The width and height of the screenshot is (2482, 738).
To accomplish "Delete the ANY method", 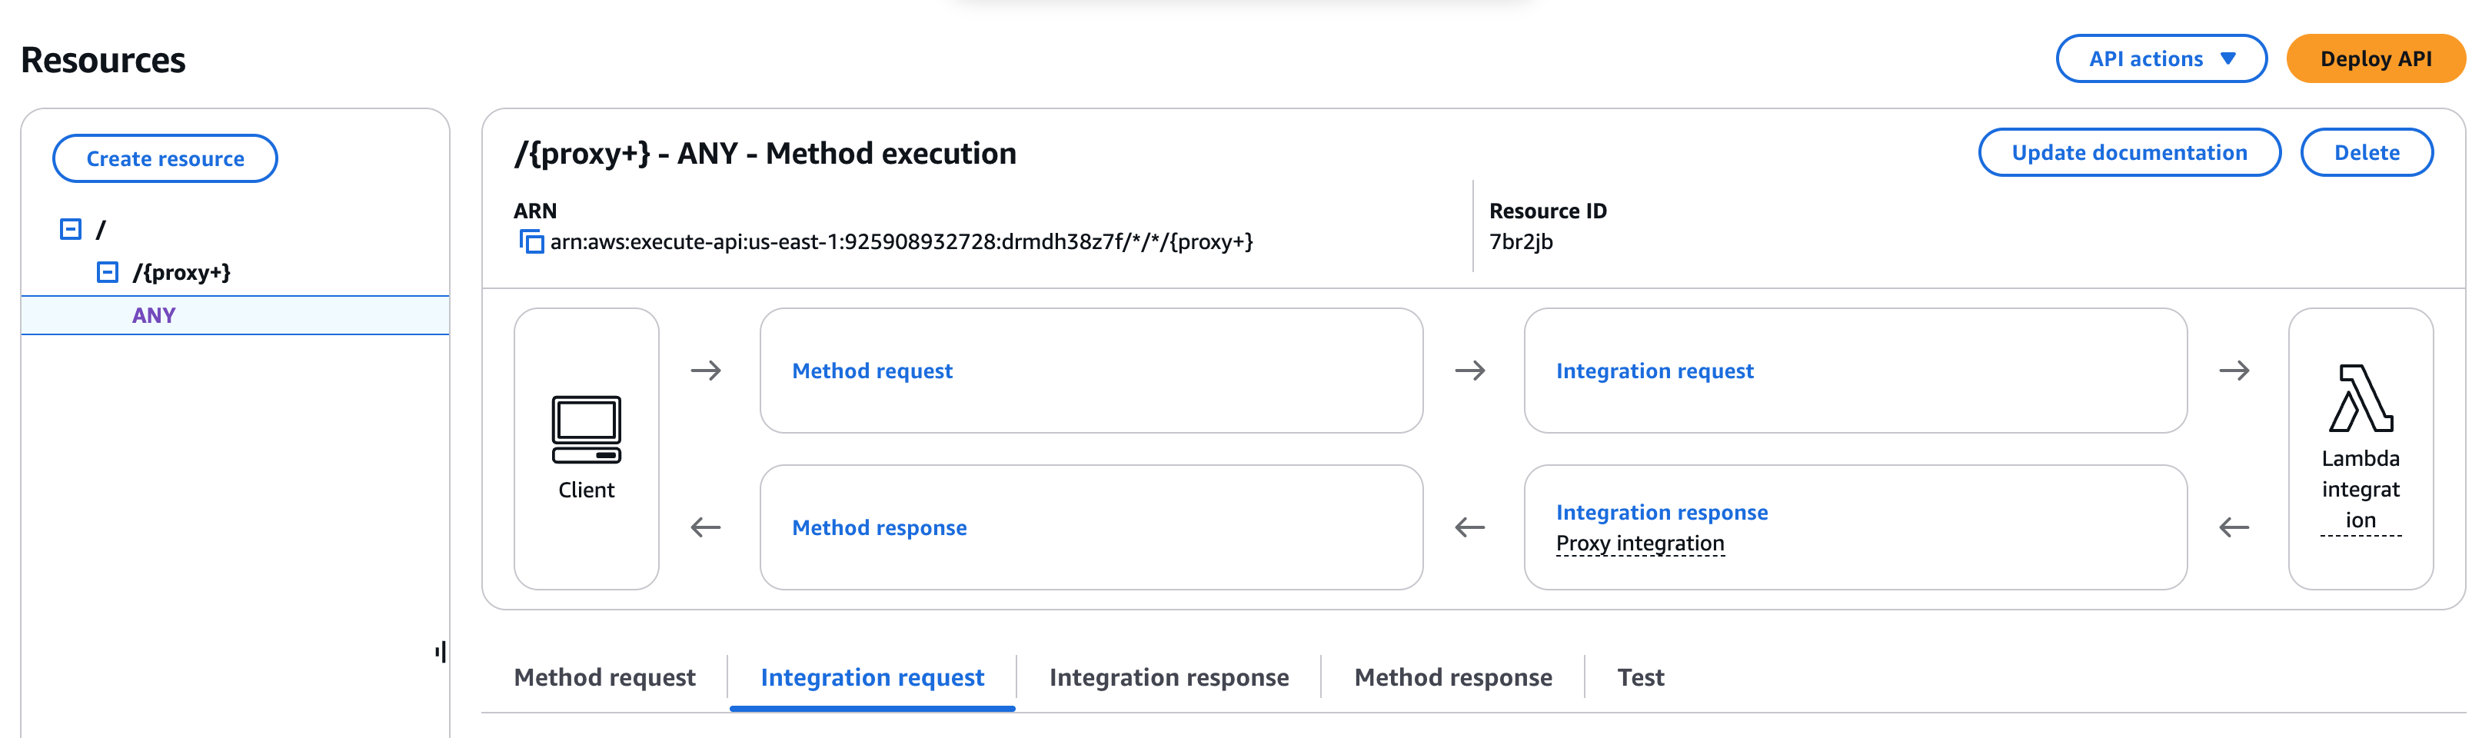I will click(x=2367, y=152).
